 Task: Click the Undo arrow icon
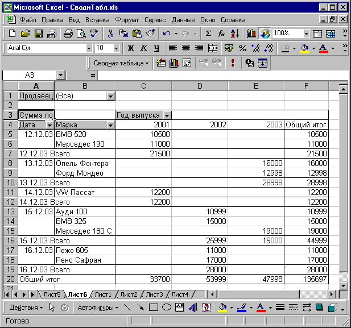(x=167, y=34)
